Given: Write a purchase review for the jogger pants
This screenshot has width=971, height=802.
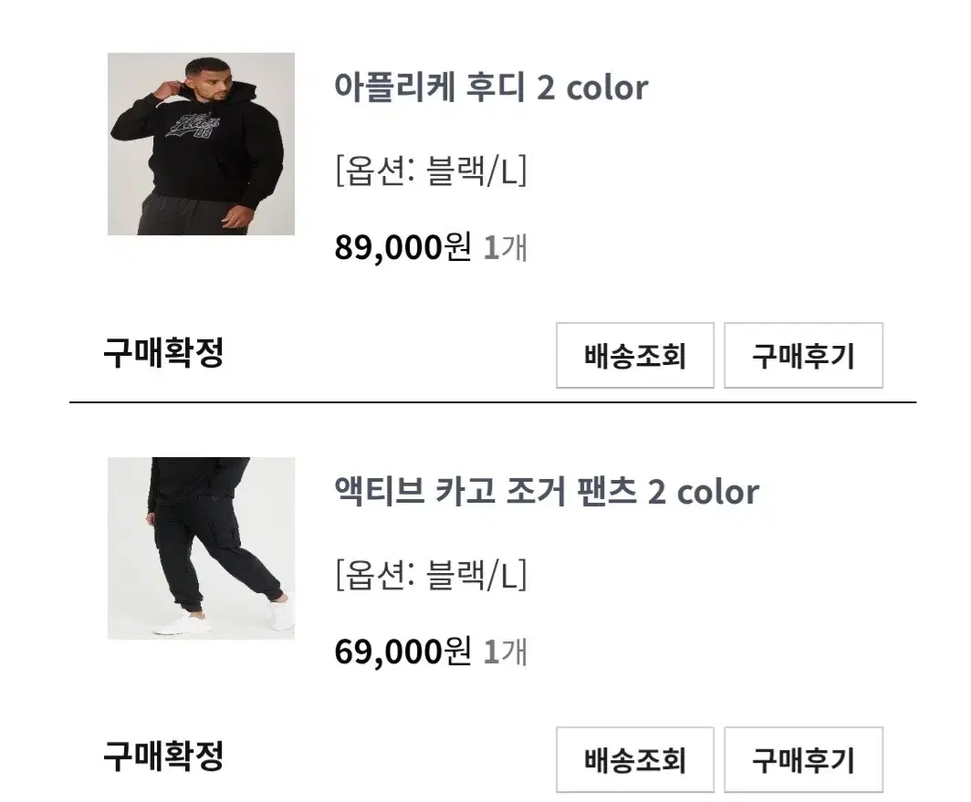Looking at the screenshot, I should coord(805,759).
